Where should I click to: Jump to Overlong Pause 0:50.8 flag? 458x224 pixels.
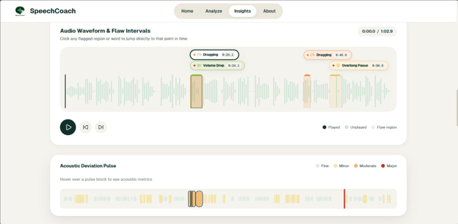[x=359, y=65]
